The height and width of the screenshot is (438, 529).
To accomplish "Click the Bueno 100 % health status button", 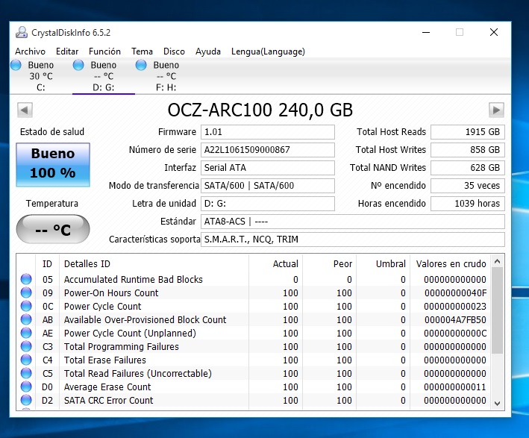I will tap(53, 165).
